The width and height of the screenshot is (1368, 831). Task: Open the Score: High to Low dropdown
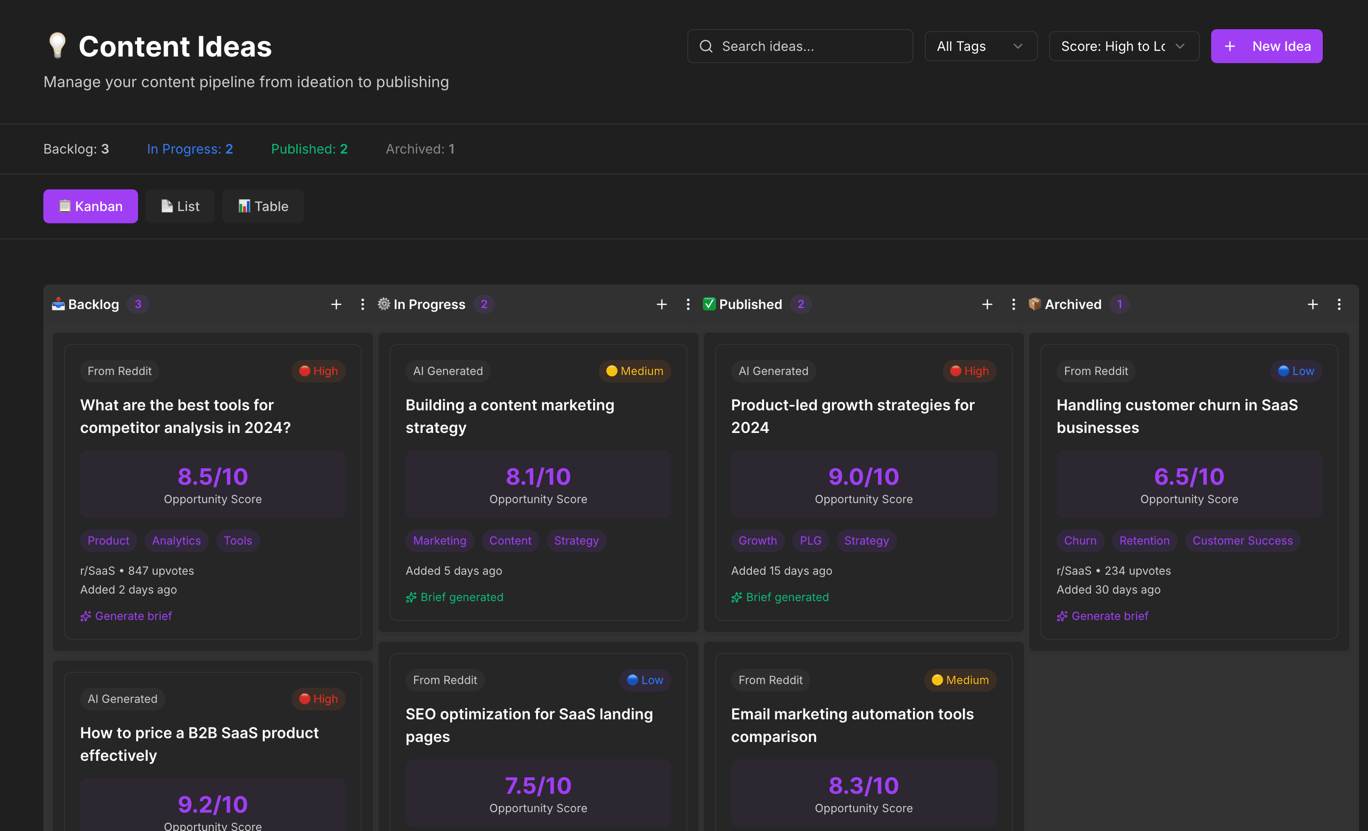tap(1123, 46)
